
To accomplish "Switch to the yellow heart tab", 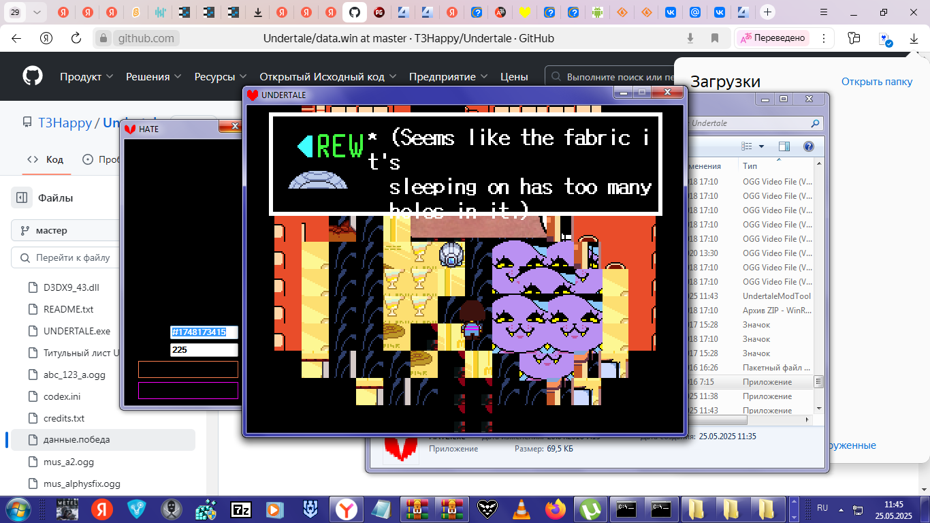I will pyautogui.click(x=524, y=12).
